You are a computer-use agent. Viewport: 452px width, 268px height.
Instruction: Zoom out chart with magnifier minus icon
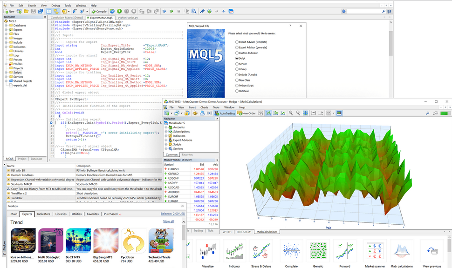[x=298, y=114]
